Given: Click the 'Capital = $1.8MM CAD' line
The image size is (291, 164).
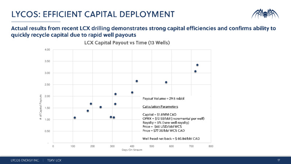Looking at the screenshot, I should pos(159,114).
